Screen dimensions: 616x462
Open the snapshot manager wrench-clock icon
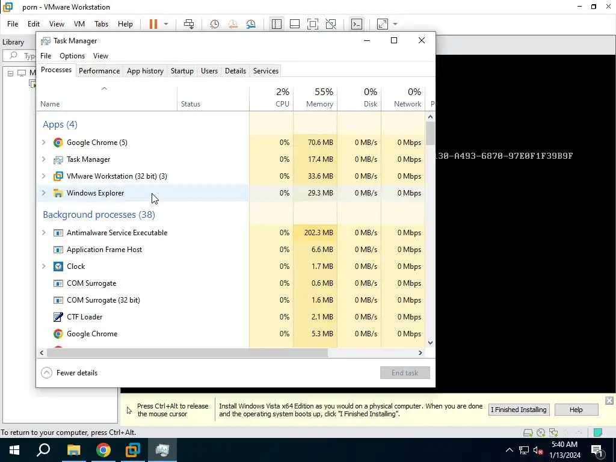(251, 24)
